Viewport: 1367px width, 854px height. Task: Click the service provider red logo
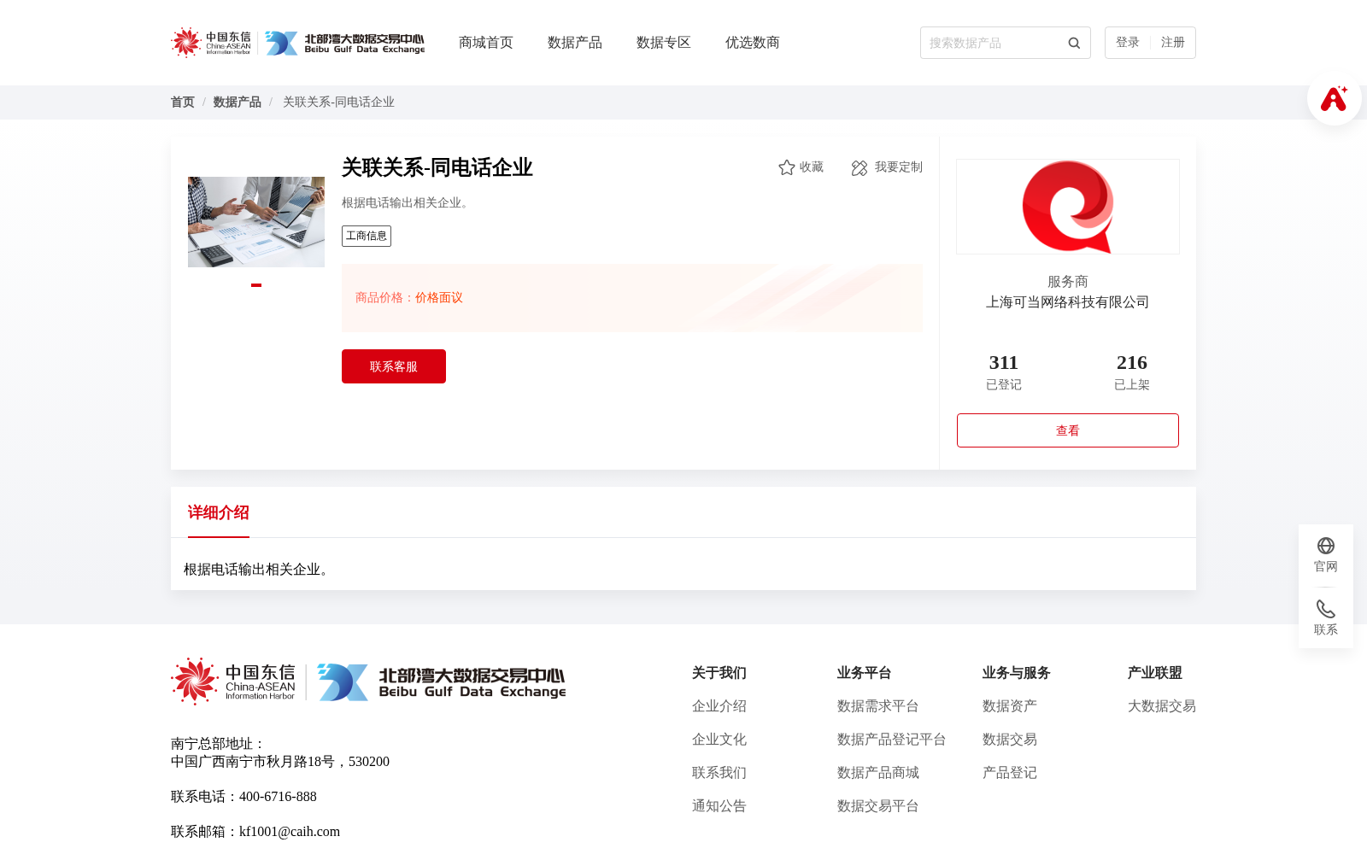tap(1068, 207)
